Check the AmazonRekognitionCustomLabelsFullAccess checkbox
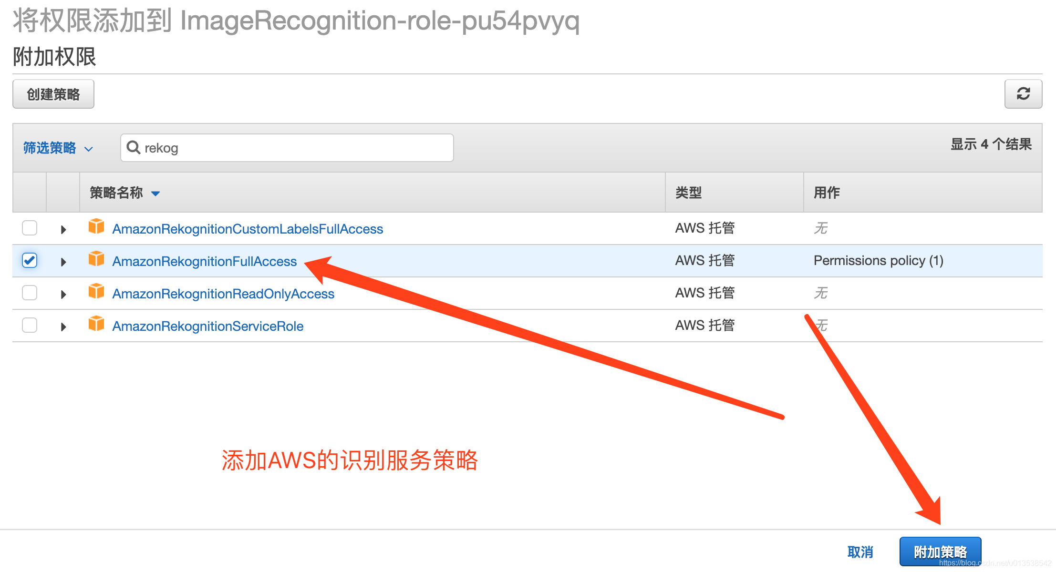1056x572 pixels. (x=30, y=228)
